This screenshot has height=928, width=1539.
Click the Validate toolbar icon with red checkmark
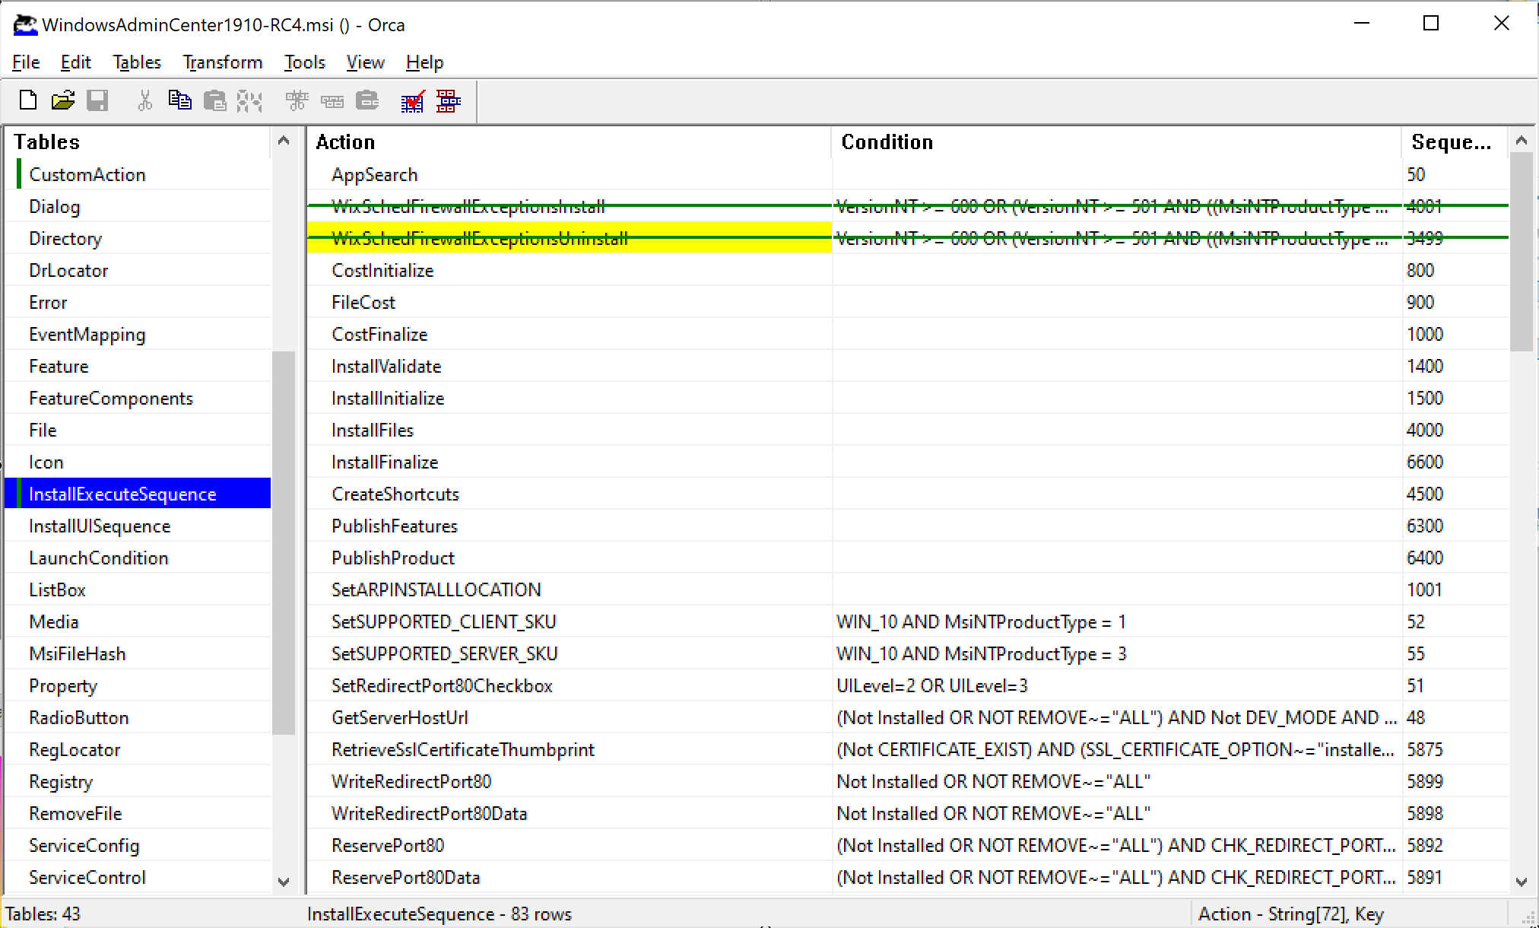point(413,100)
